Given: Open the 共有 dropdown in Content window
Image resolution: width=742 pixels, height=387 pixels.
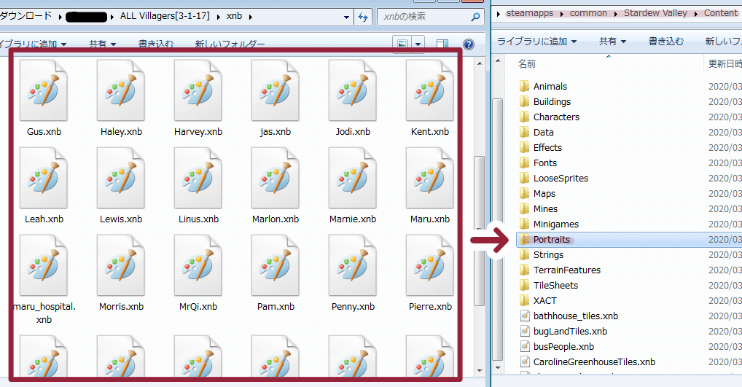Looking at the screenshot, I should click(x=613, y=41).
